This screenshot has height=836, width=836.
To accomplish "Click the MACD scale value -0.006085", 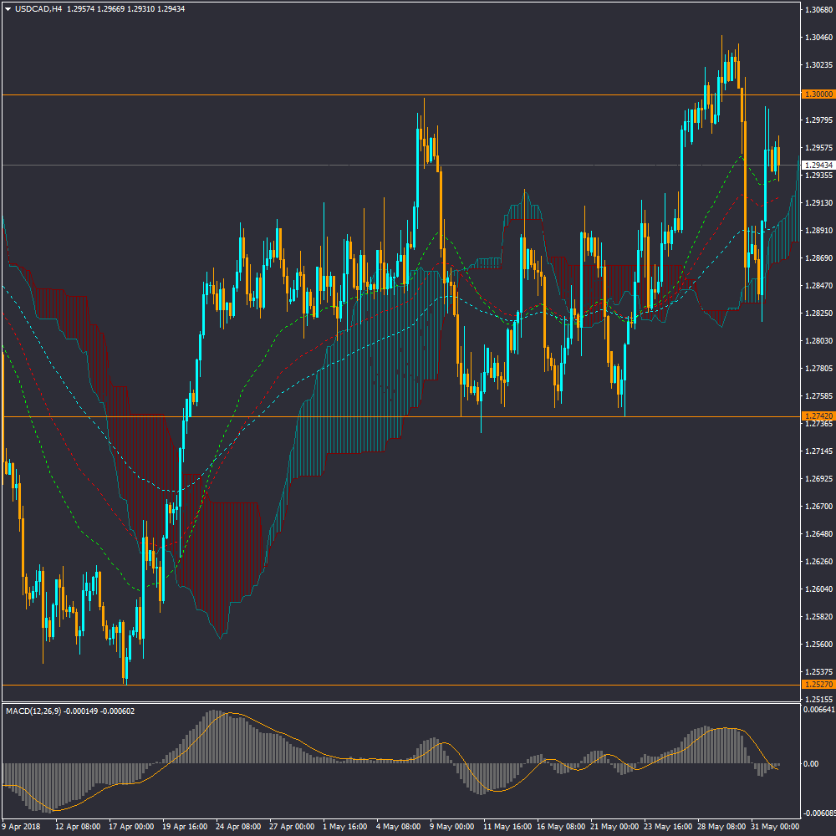I will [x=818, y=813].
